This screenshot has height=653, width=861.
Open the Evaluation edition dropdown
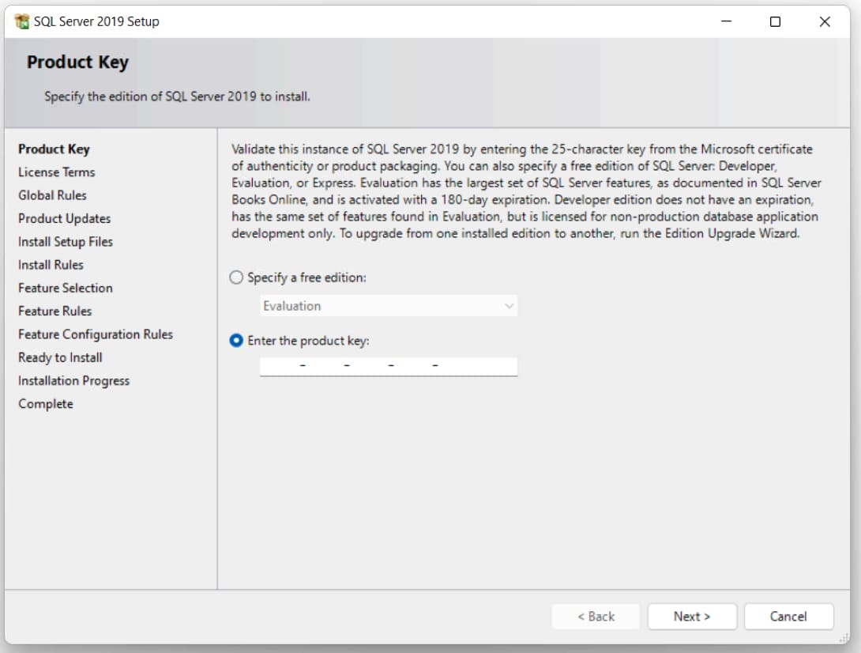point(389,306)
